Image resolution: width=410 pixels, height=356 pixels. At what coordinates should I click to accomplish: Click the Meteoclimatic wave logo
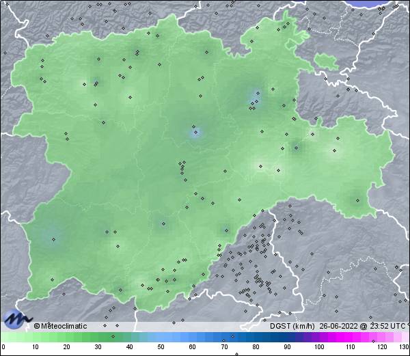point(17,319)
